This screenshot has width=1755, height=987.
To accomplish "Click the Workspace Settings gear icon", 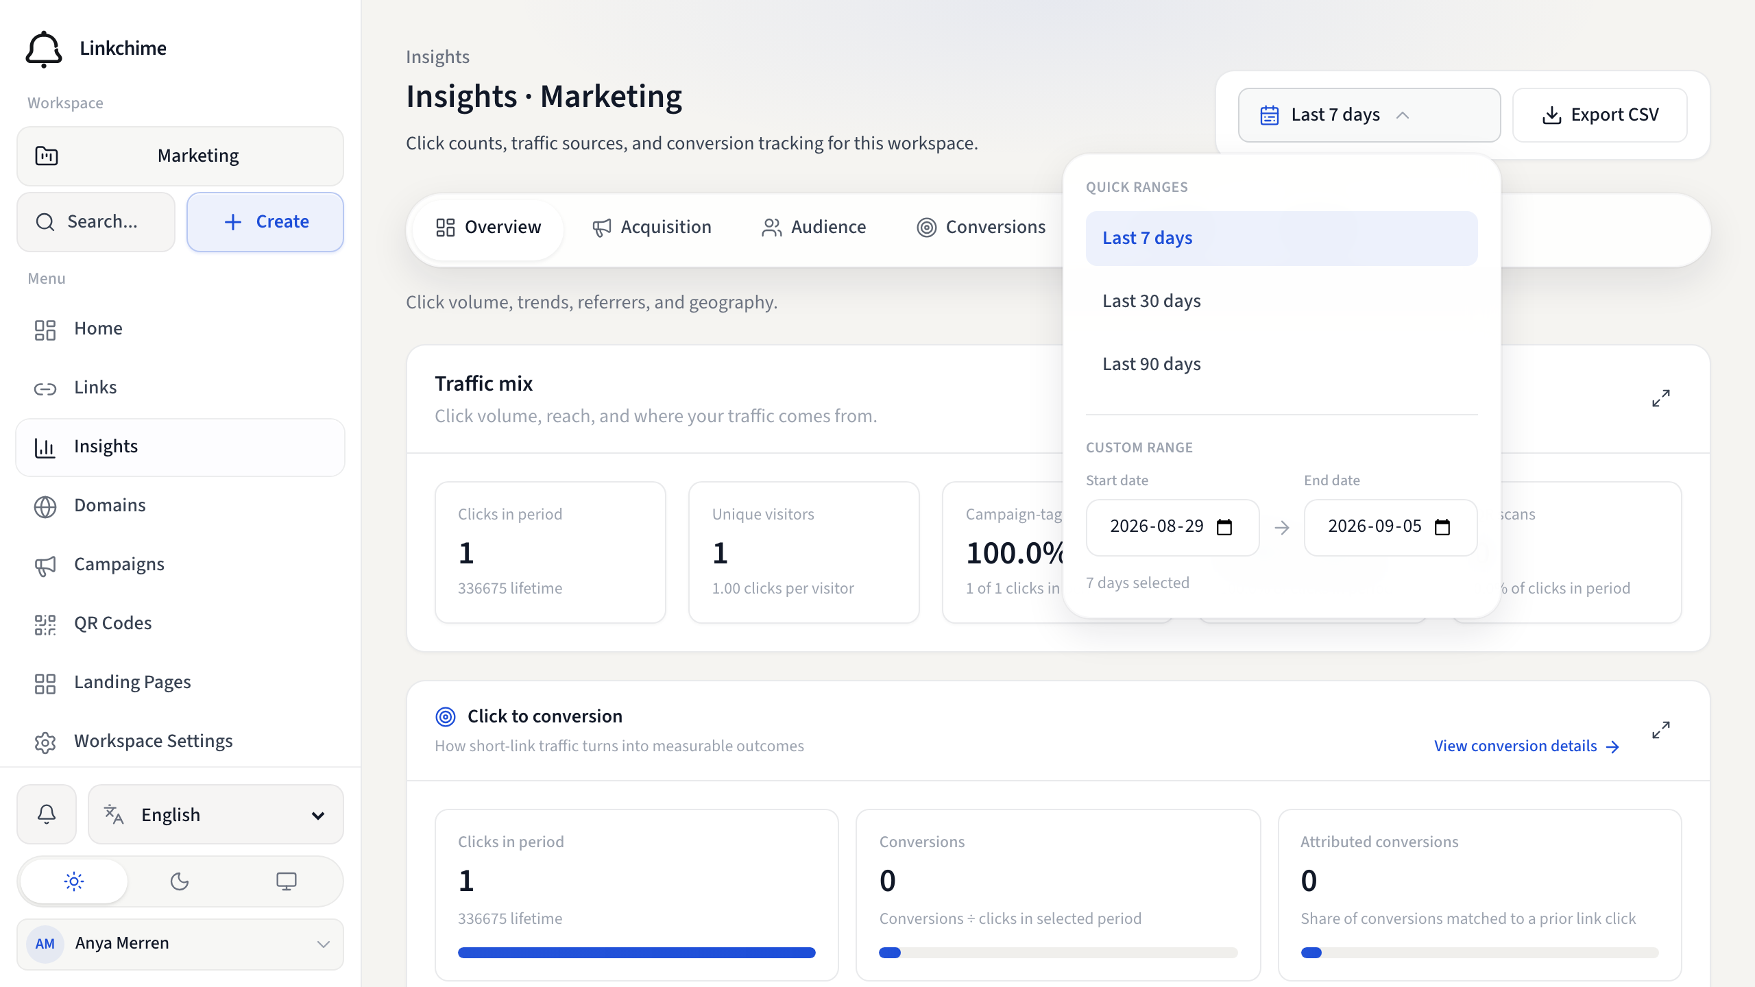I will click(45, 742).
